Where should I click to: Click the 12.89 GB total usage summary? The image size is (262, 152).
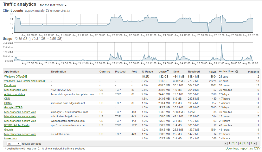coord(38,39)
